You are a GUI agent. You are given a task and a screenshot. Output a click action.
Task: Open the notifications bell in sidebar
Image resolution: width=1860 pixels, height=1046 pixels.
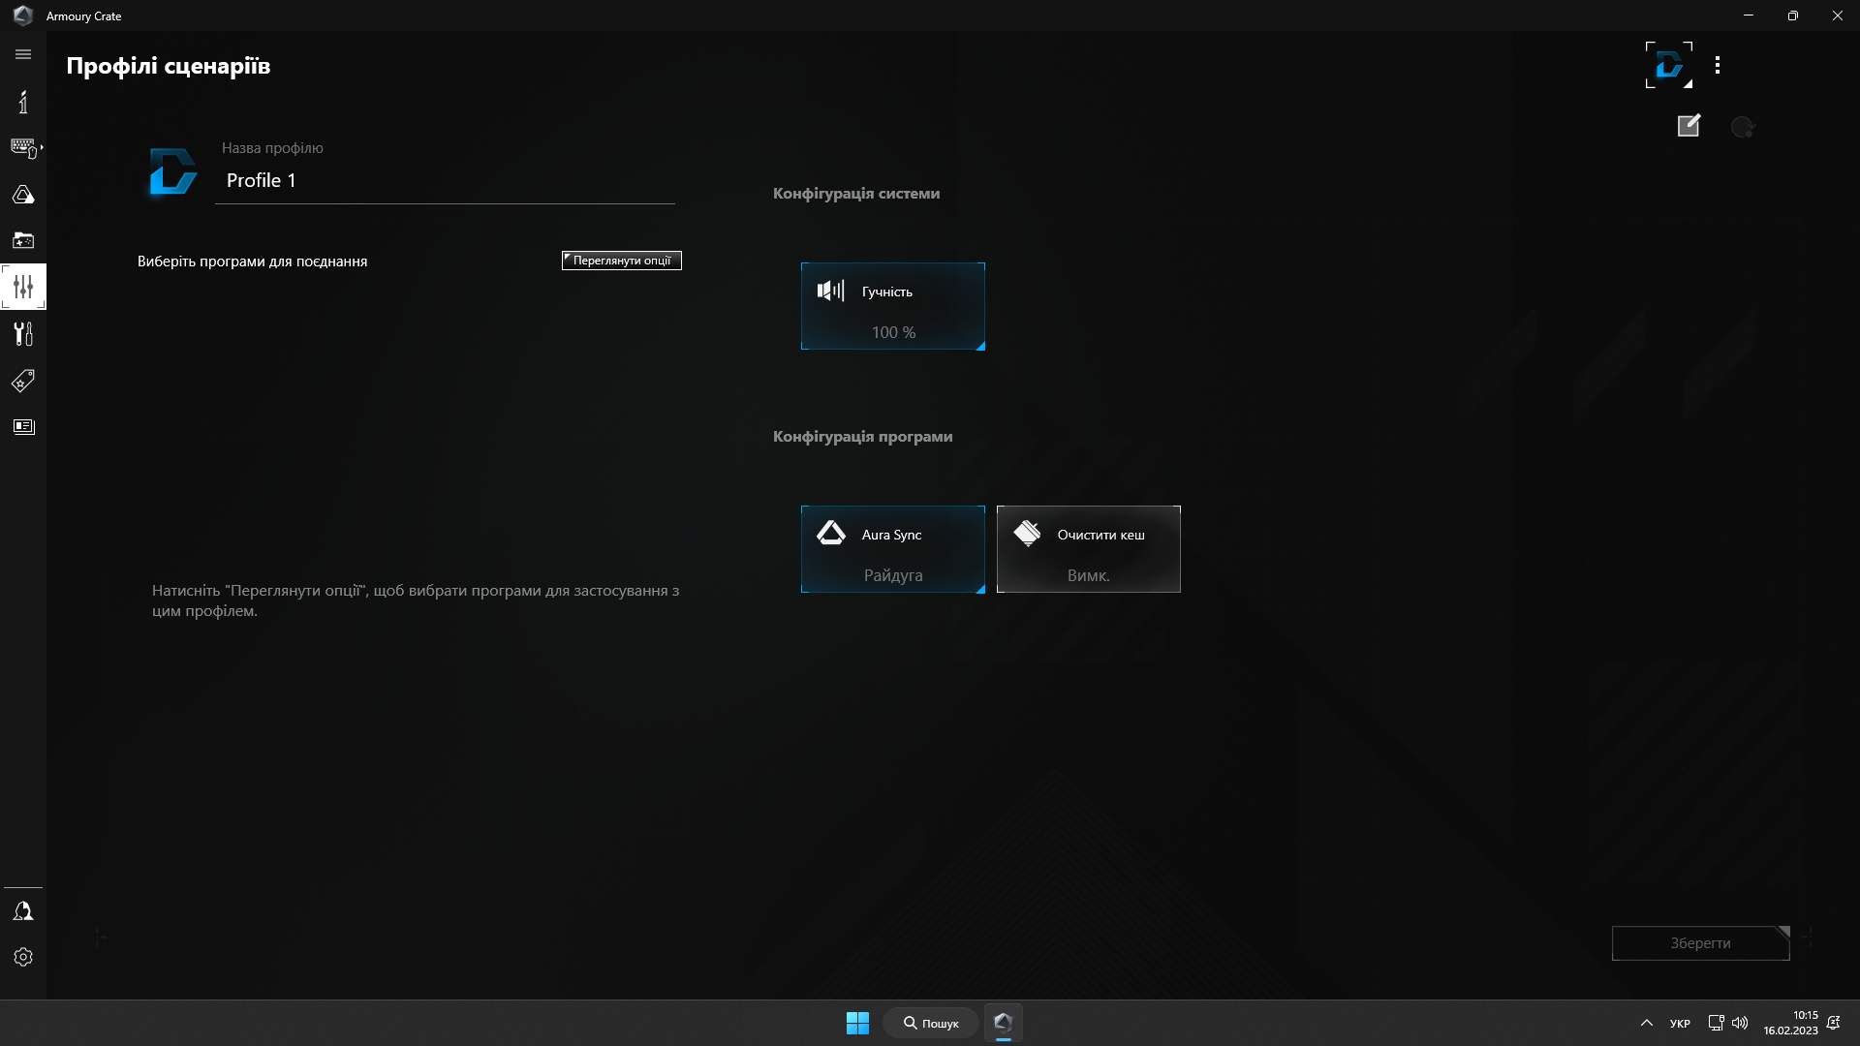click(23, 911)
